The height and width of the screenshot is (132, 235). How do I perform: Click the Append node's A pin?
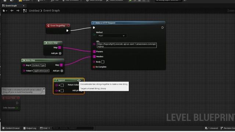(57, 85)
